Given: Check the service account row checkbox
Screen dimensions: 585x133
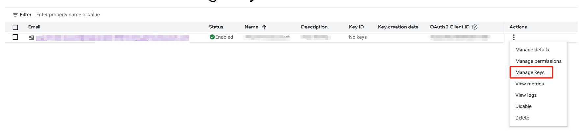Looking at the screenshot, I should point(15,37).
